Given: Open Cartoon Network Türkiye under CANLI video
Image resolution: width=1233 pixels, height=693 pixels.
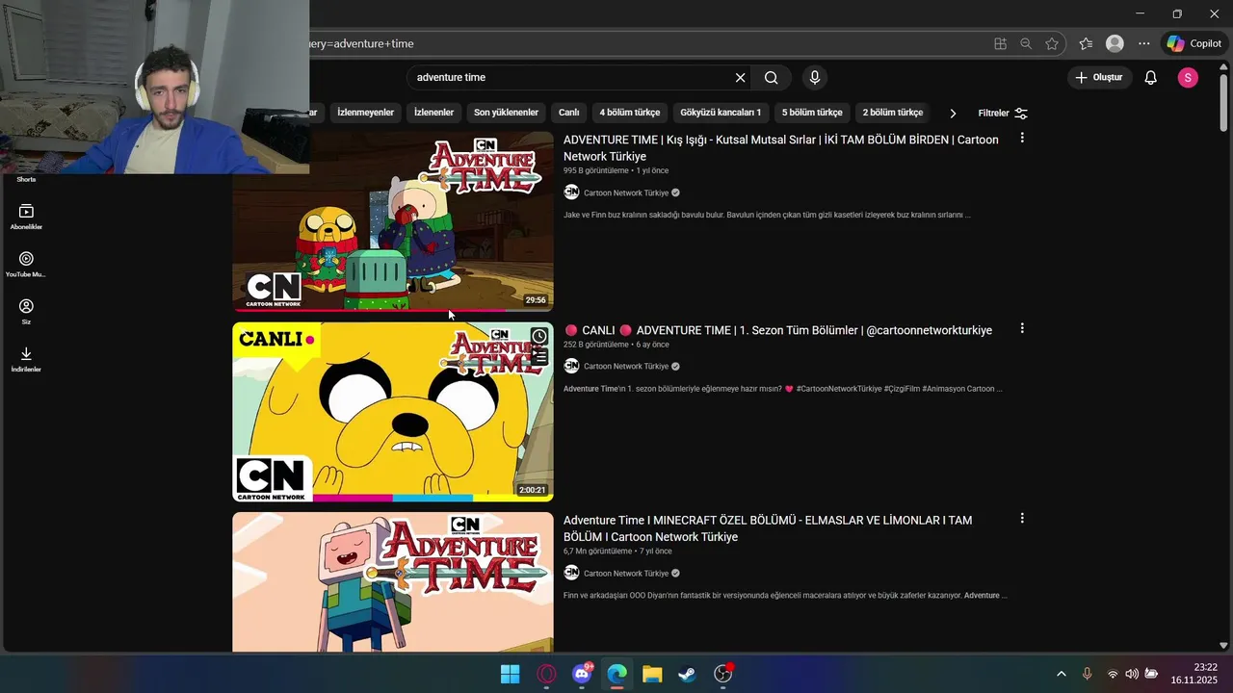Looking at the screenshot, I should (626, 366).
